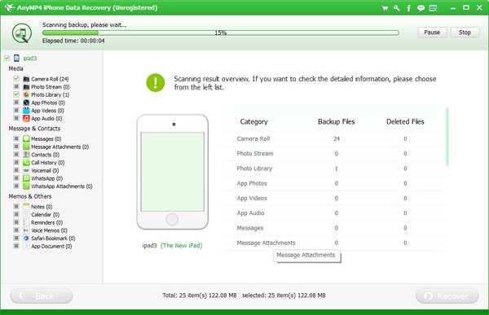Screen dimensions: 489x315
Task: Toggle the Messages checkbox
Action: coord(16,138)
